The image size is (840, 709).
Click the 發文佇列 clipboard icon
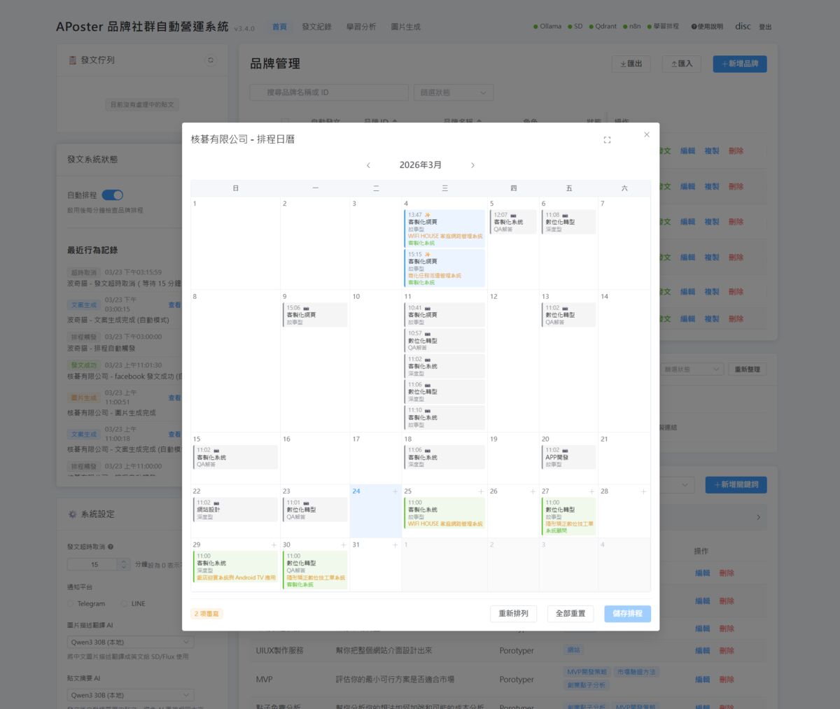click(x=72, y=60)
